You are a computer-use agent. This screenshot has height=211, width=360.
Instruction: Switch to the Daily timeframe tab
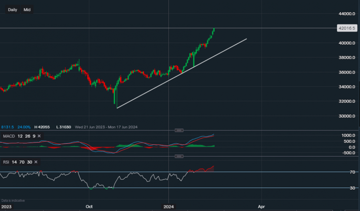click(x=12, y=10)
